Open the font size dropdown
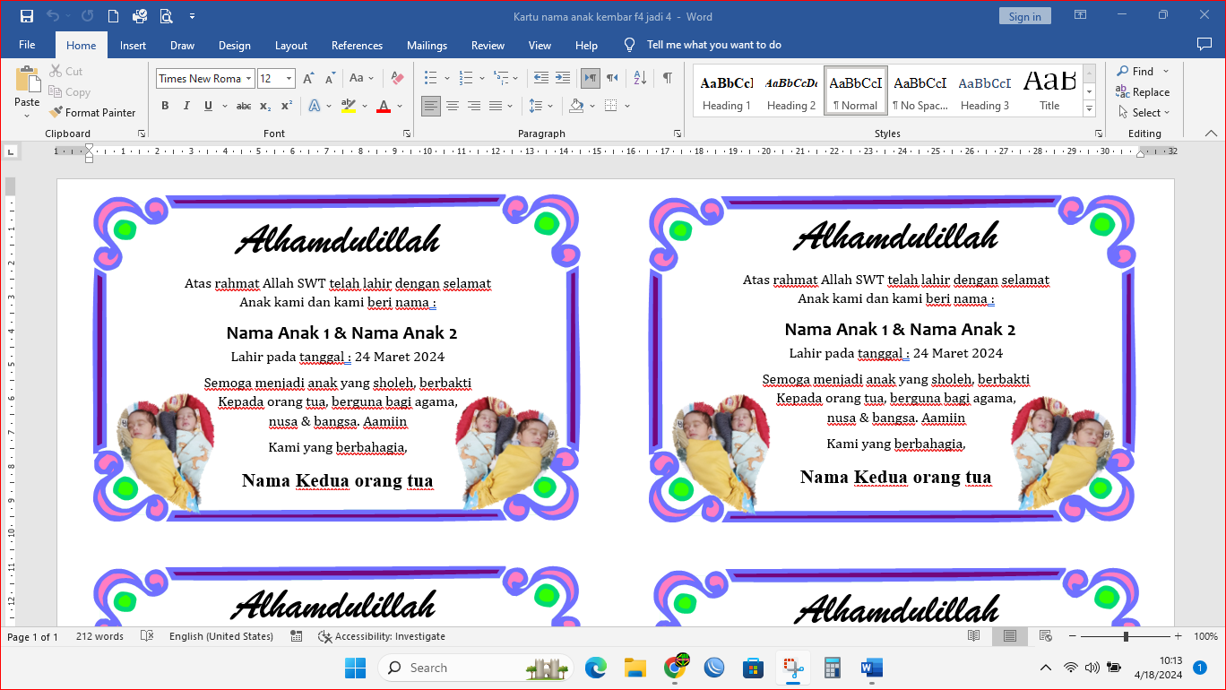Viewport: 1226px width, 690px height. click(289, 79)
